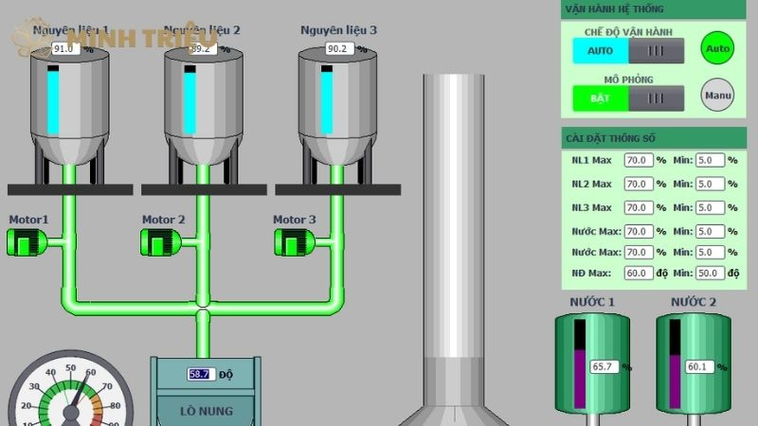Edit the NL2 Max Min value field
The width and height of the screenshot is (758, 426).
point(709,184)
